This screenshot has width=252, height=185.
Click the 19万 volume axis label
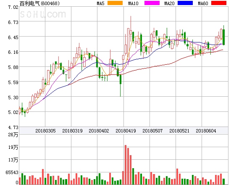13,147
